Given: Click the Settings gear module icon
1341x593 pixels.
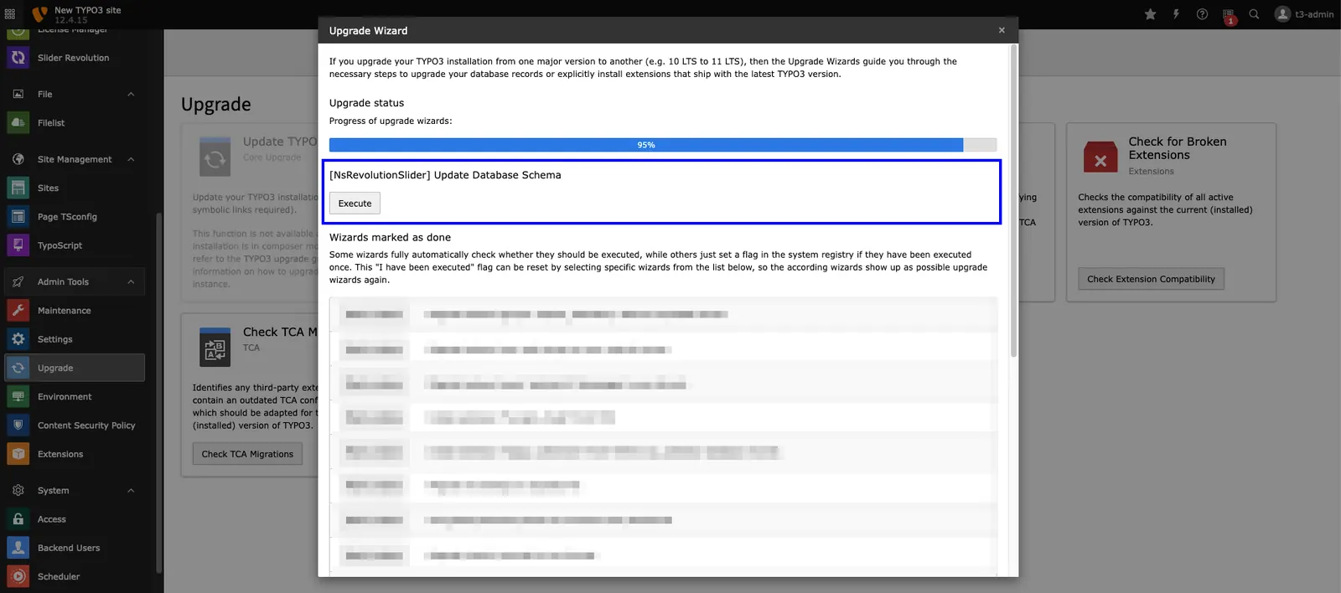Looking at the screenshot, I should [x=18, y=339].
